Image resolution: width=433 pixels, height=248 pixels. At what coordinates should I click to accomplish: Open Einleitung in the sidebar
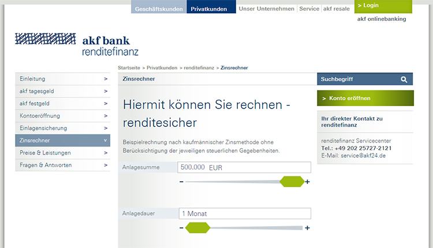(63, 79)
